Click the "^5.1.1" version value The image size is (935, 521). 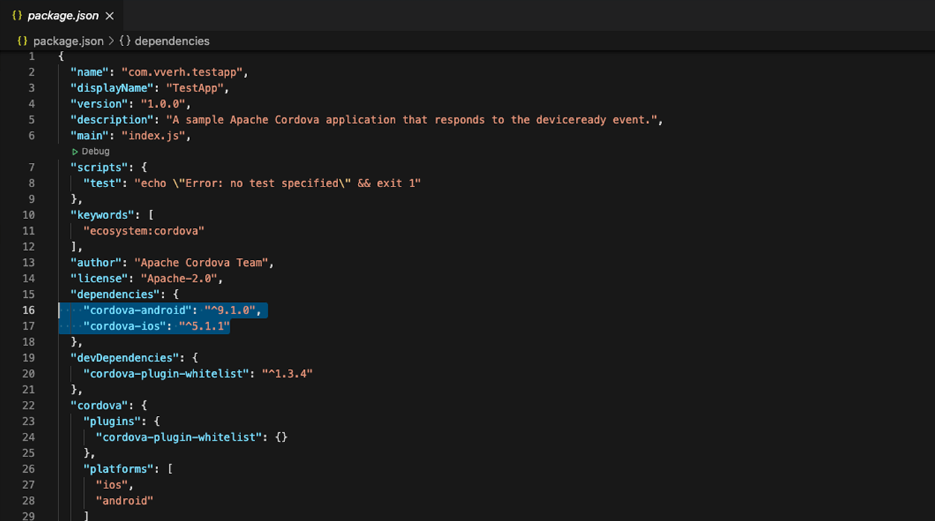coord(204,326)
